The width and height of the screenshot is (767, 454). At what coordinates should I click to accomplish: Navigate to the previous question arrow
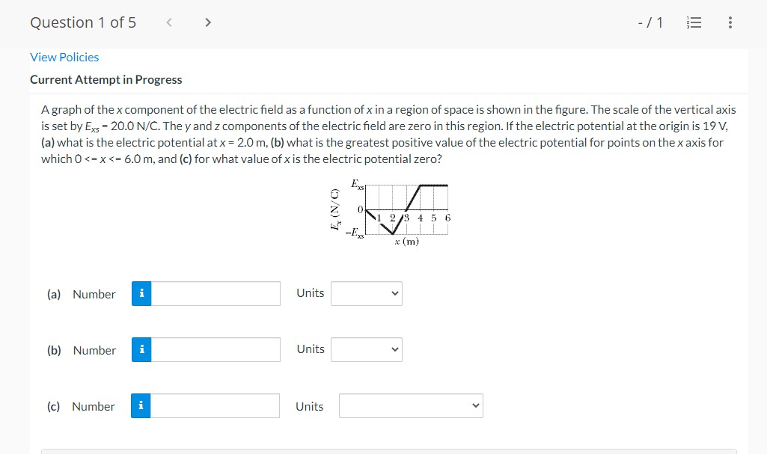click(168, 22)
